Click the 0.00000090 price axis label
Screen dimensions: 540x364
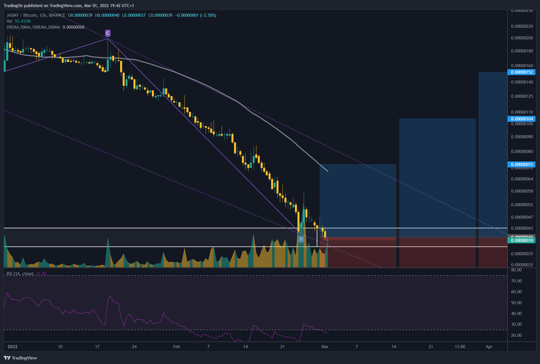522,137
